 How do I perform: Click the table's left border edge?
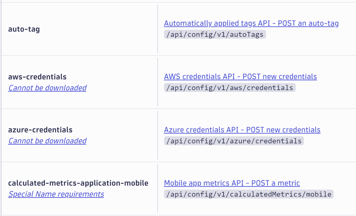(1, 107)
